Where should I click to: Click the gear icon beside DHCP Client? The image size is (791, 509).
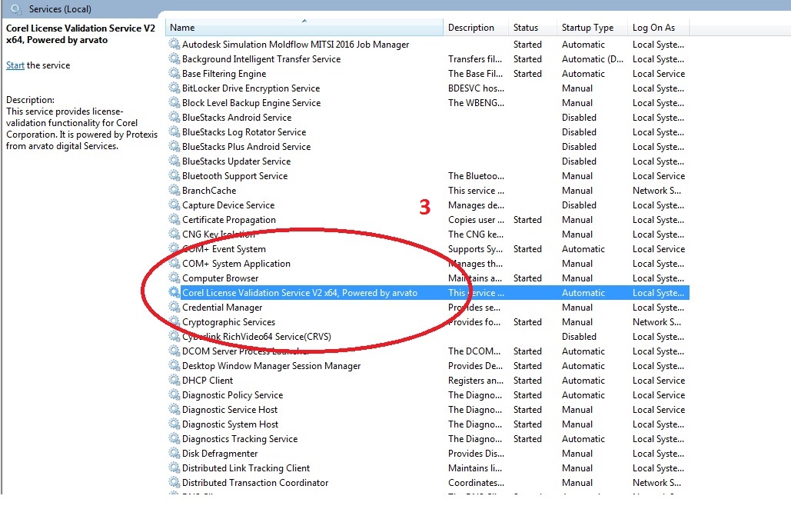174,381
